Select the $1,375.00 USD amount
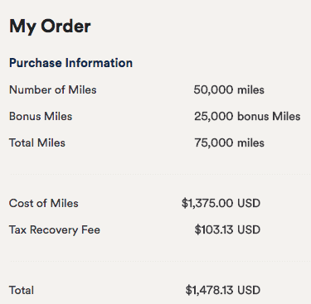Viewport: 311px width, 304px height. coord(221,203)
